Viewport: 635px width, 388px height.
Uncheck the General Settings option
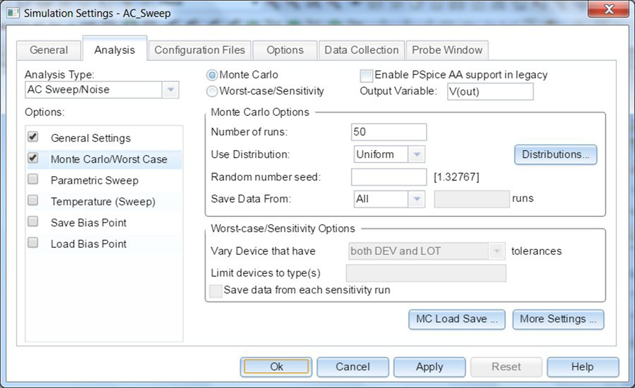click(33, 137)
